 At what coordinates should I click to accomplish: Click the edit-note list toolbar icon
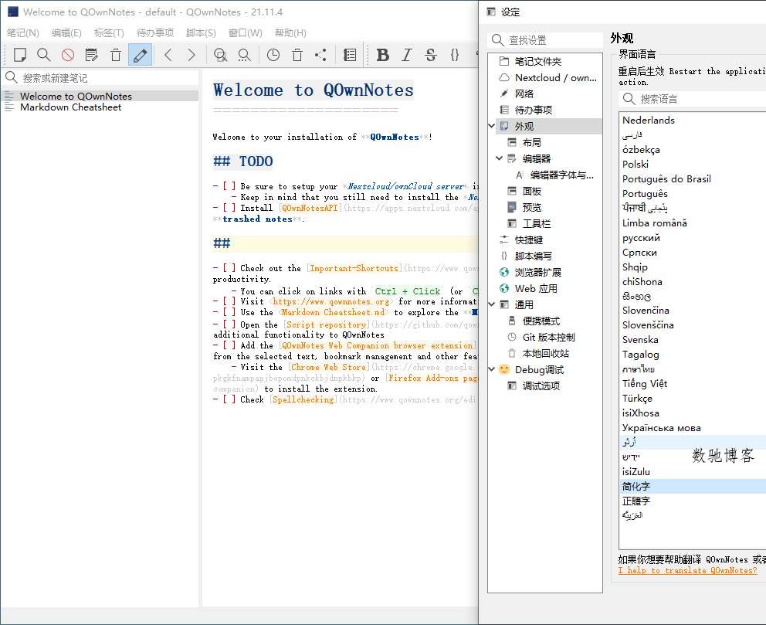pos(91,55)
